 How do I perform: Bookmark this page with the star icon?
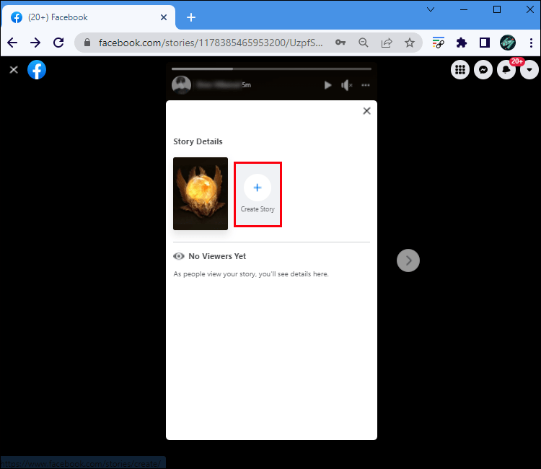tap(410, 43)
